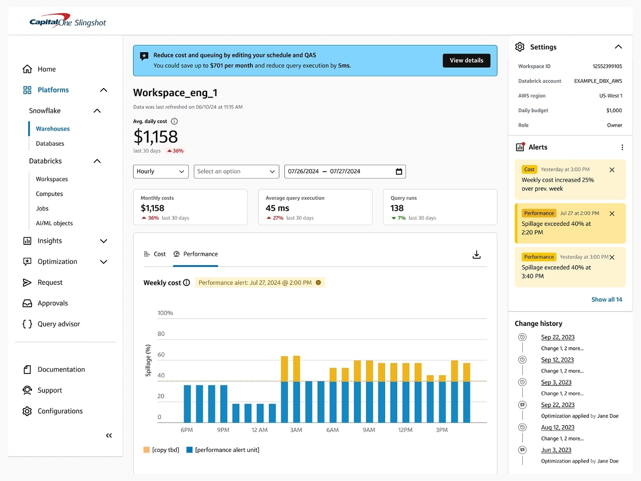
Task: Download the performance chart data
Action: pos(476,254)
